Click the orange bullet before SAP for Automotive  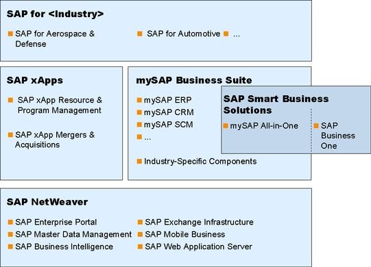pyautogui.click(x=140, y=34)
